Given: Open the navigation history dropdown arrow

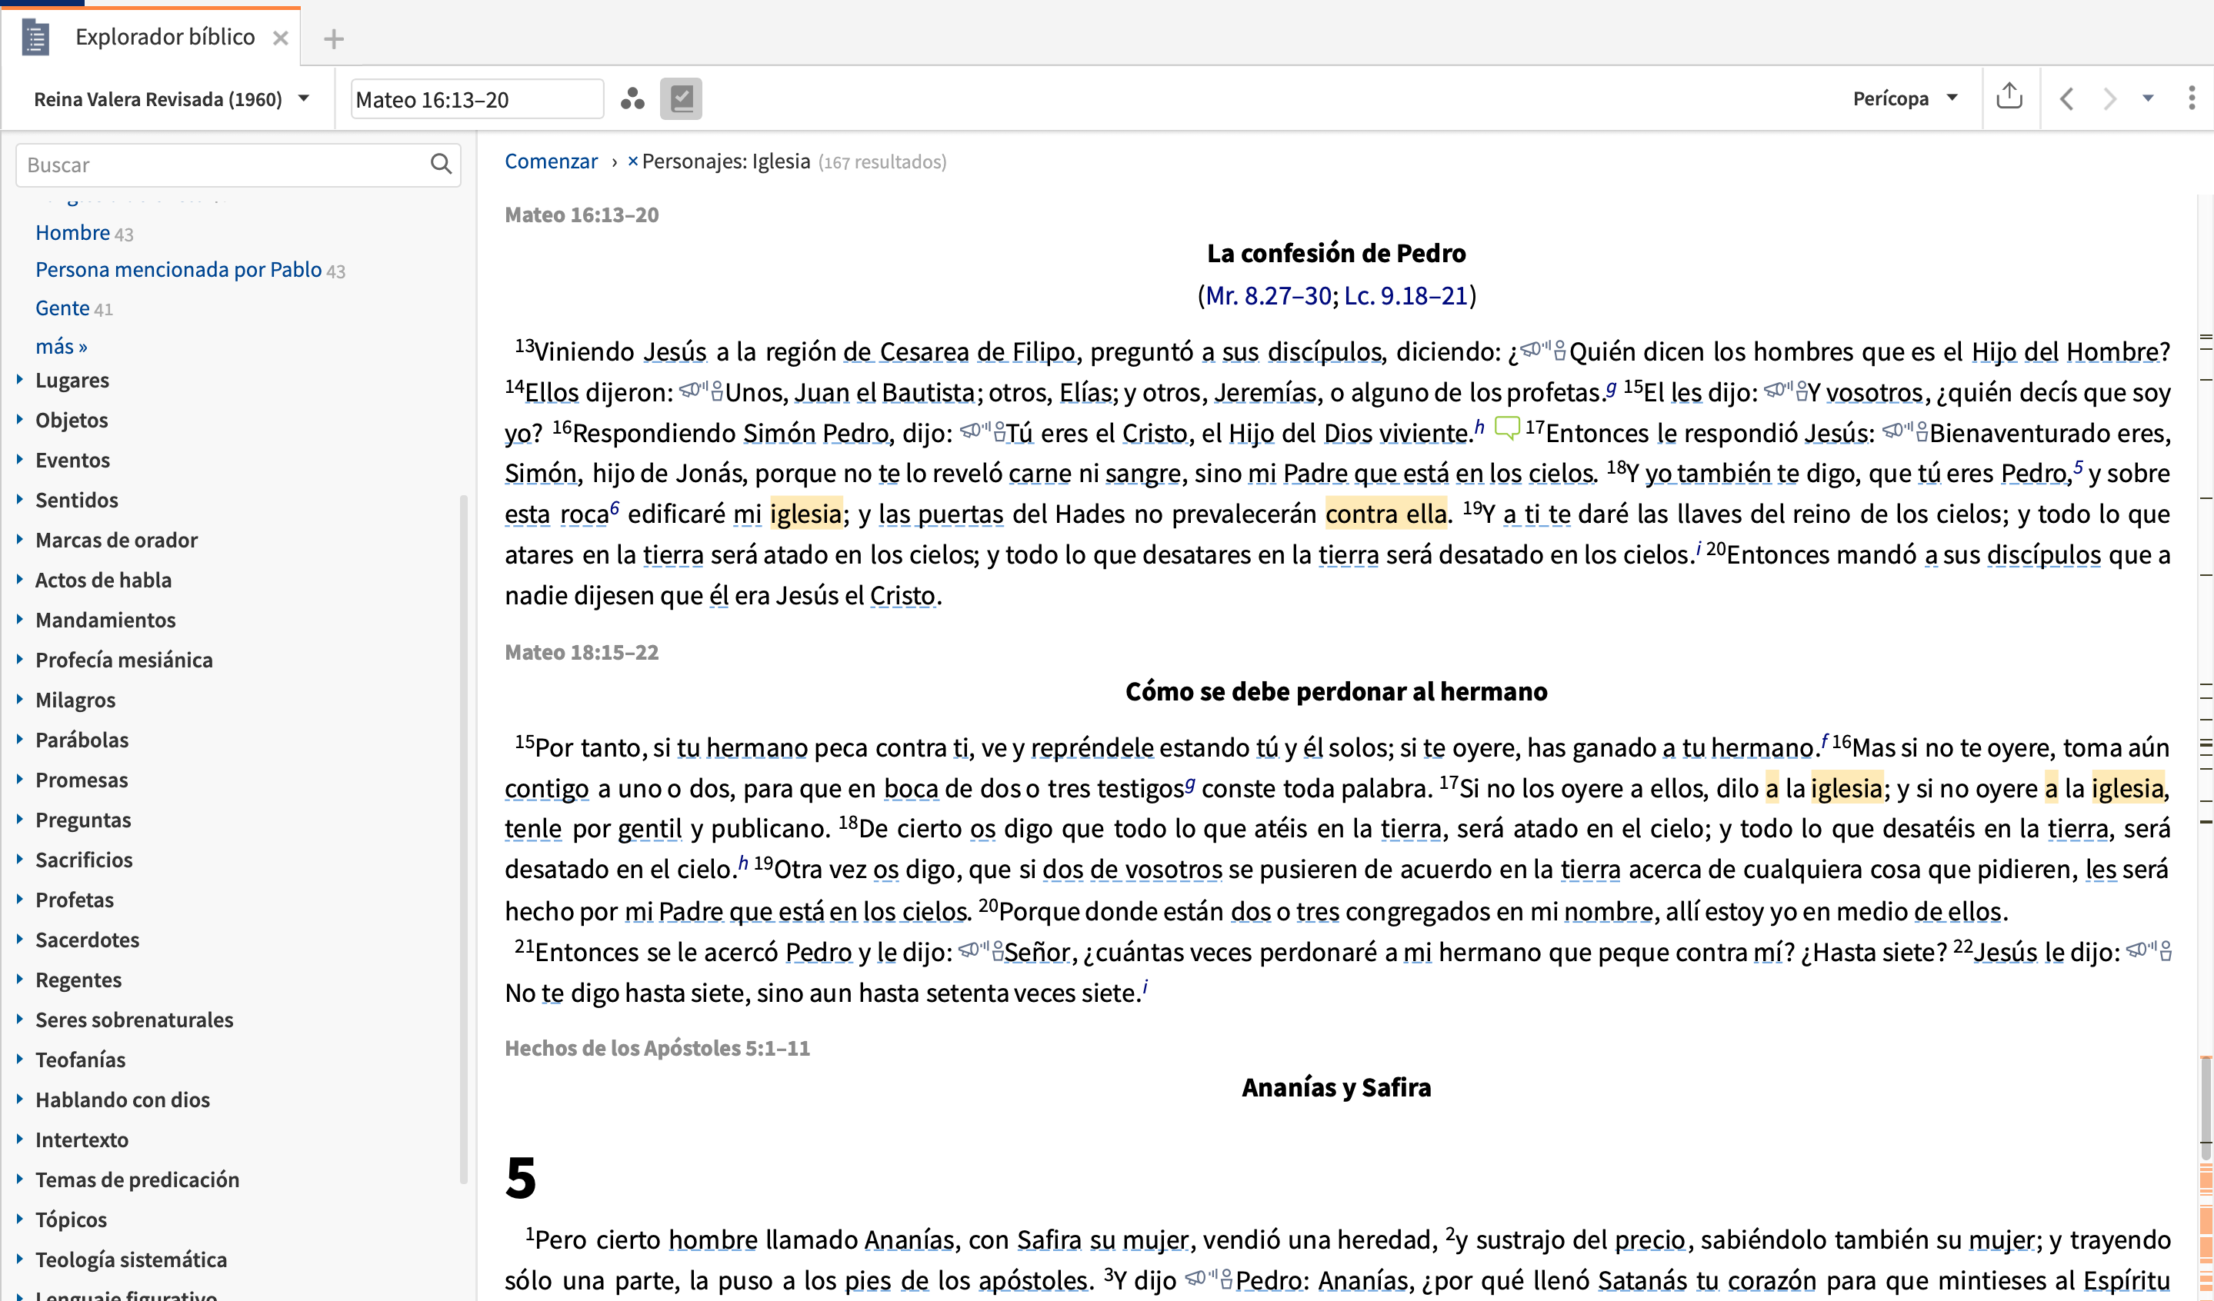Looking at the screenshot, I should (2148, 98).
